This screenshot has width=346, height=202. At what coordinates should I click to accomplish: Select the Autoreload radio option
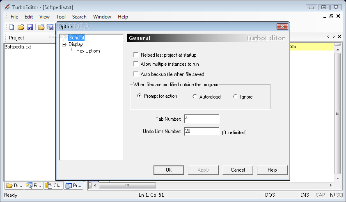(x=195, y=96)
